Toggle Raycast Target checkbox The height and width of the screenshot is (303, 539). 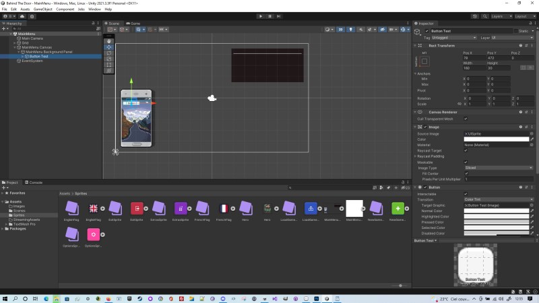pyautogui.click(x=466, y=150)
